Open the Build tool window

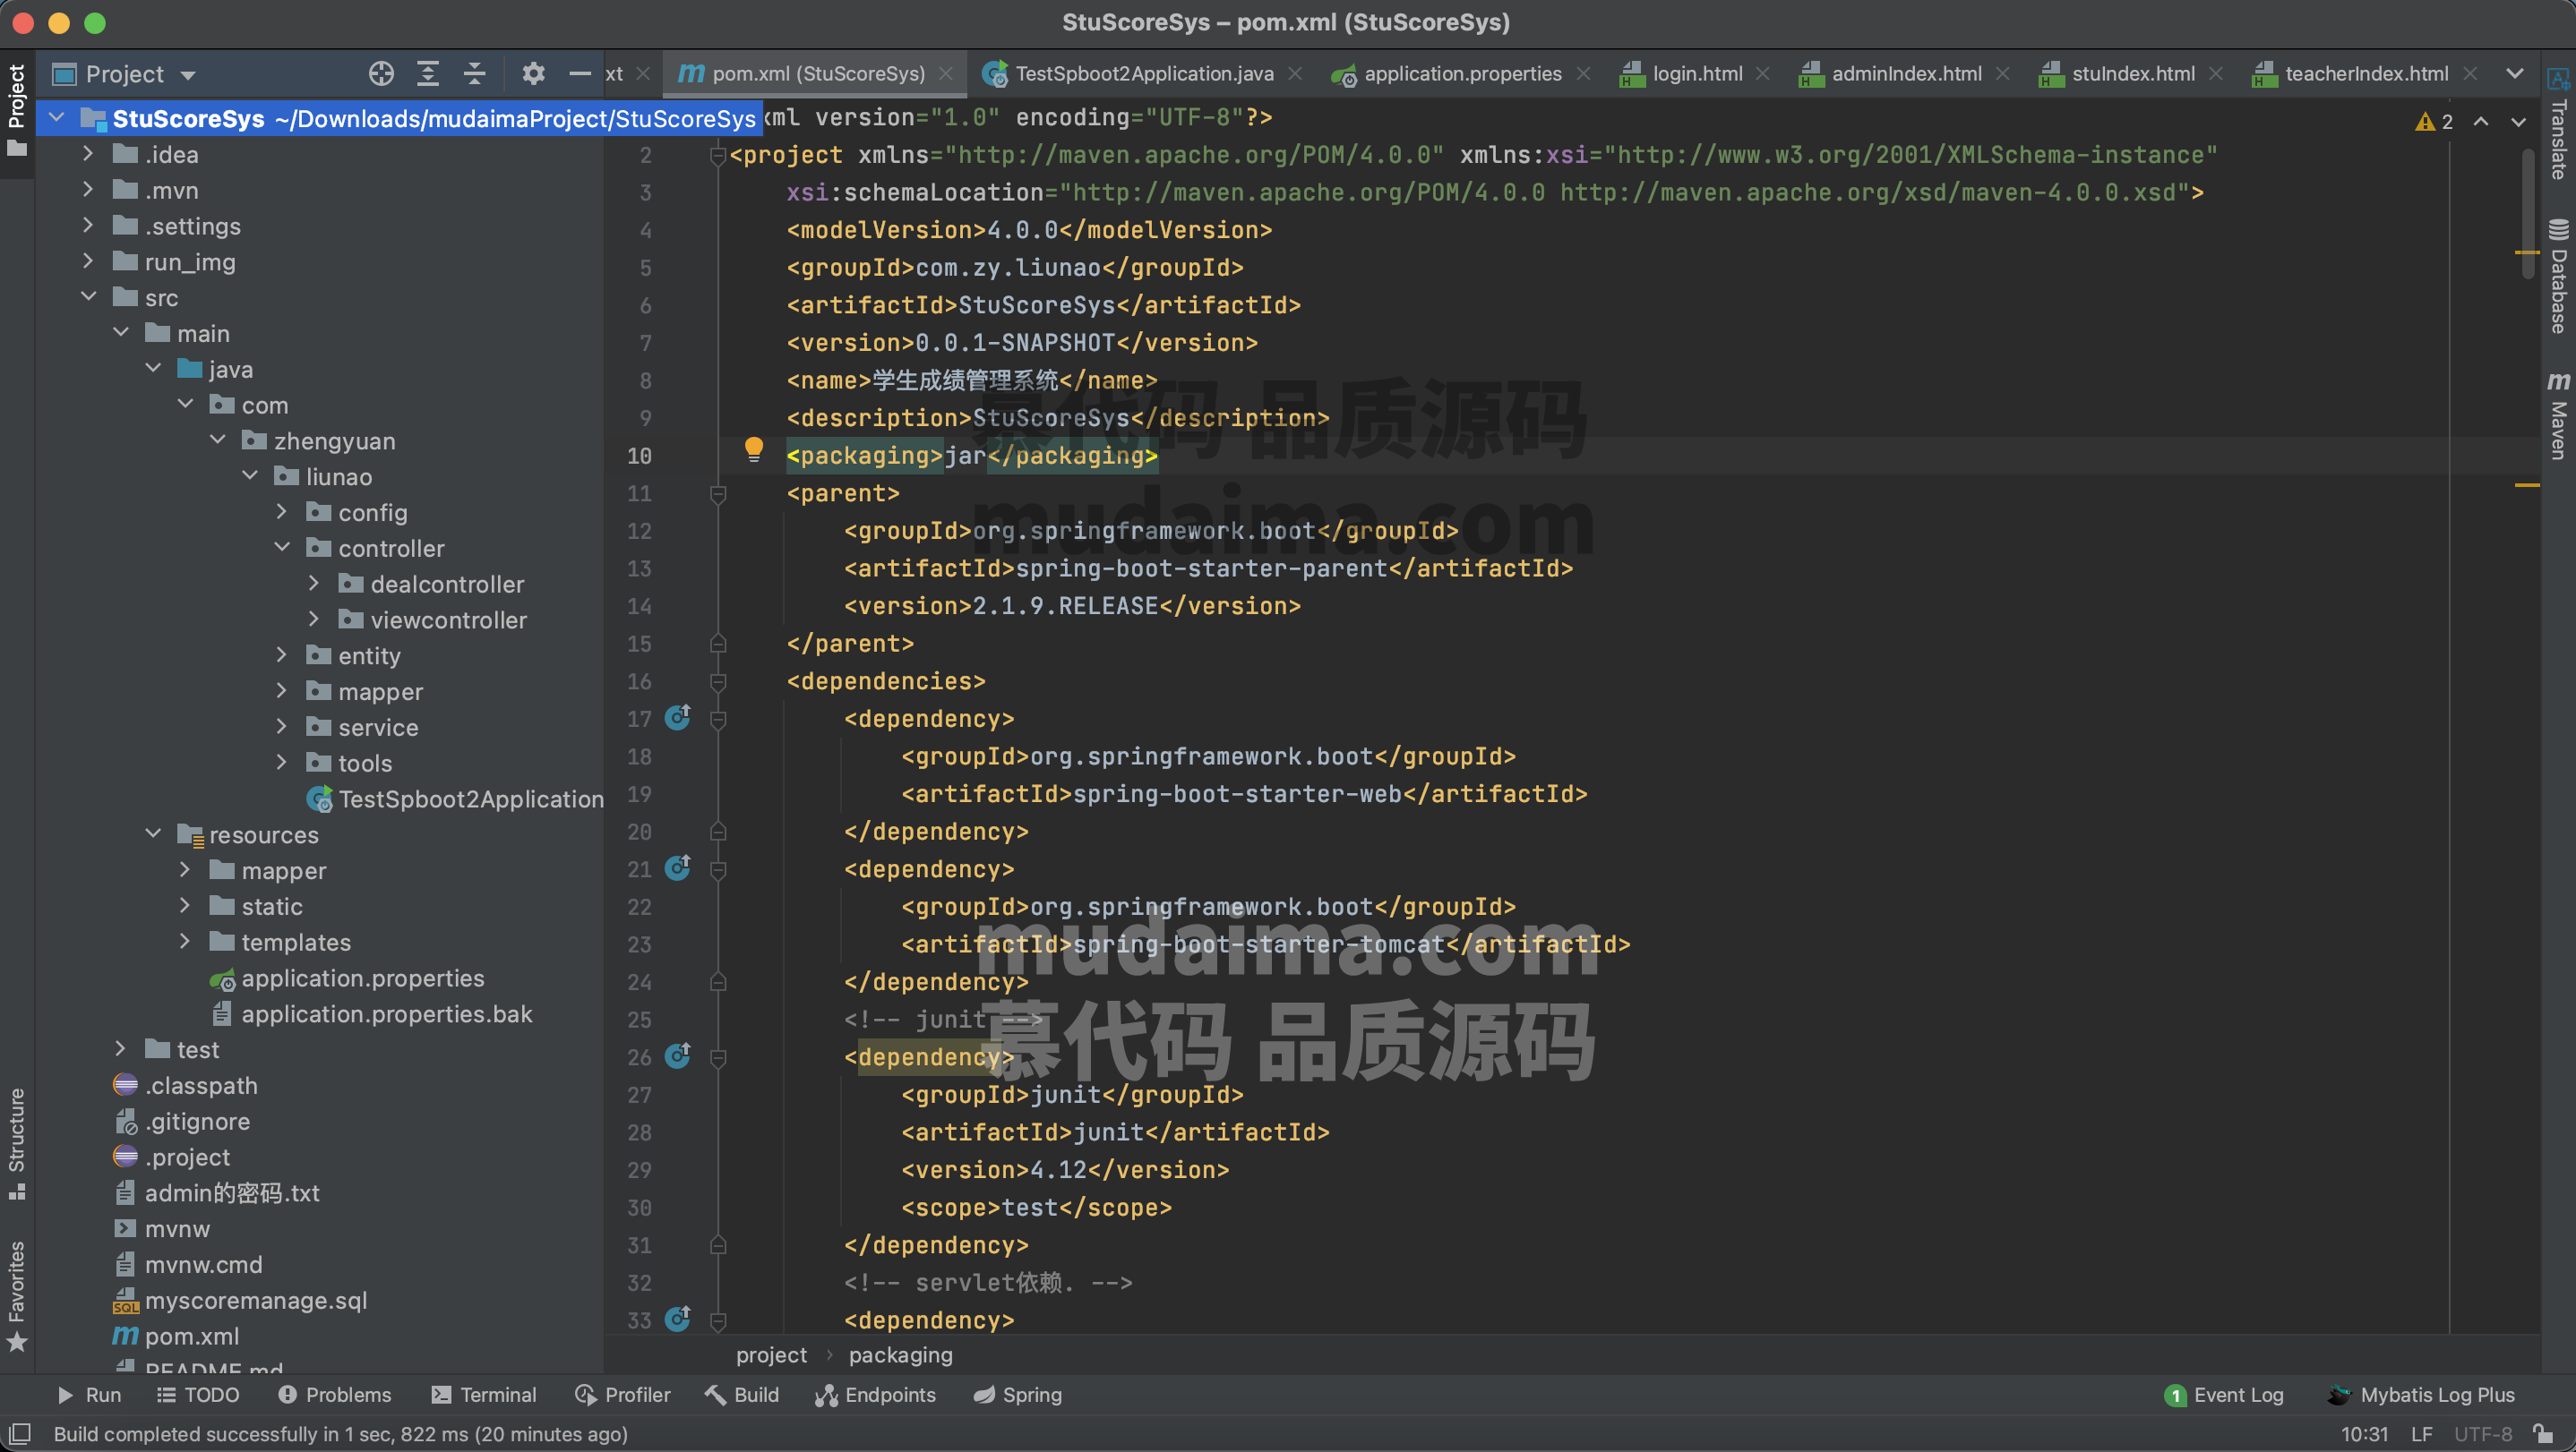(741, 1394)
